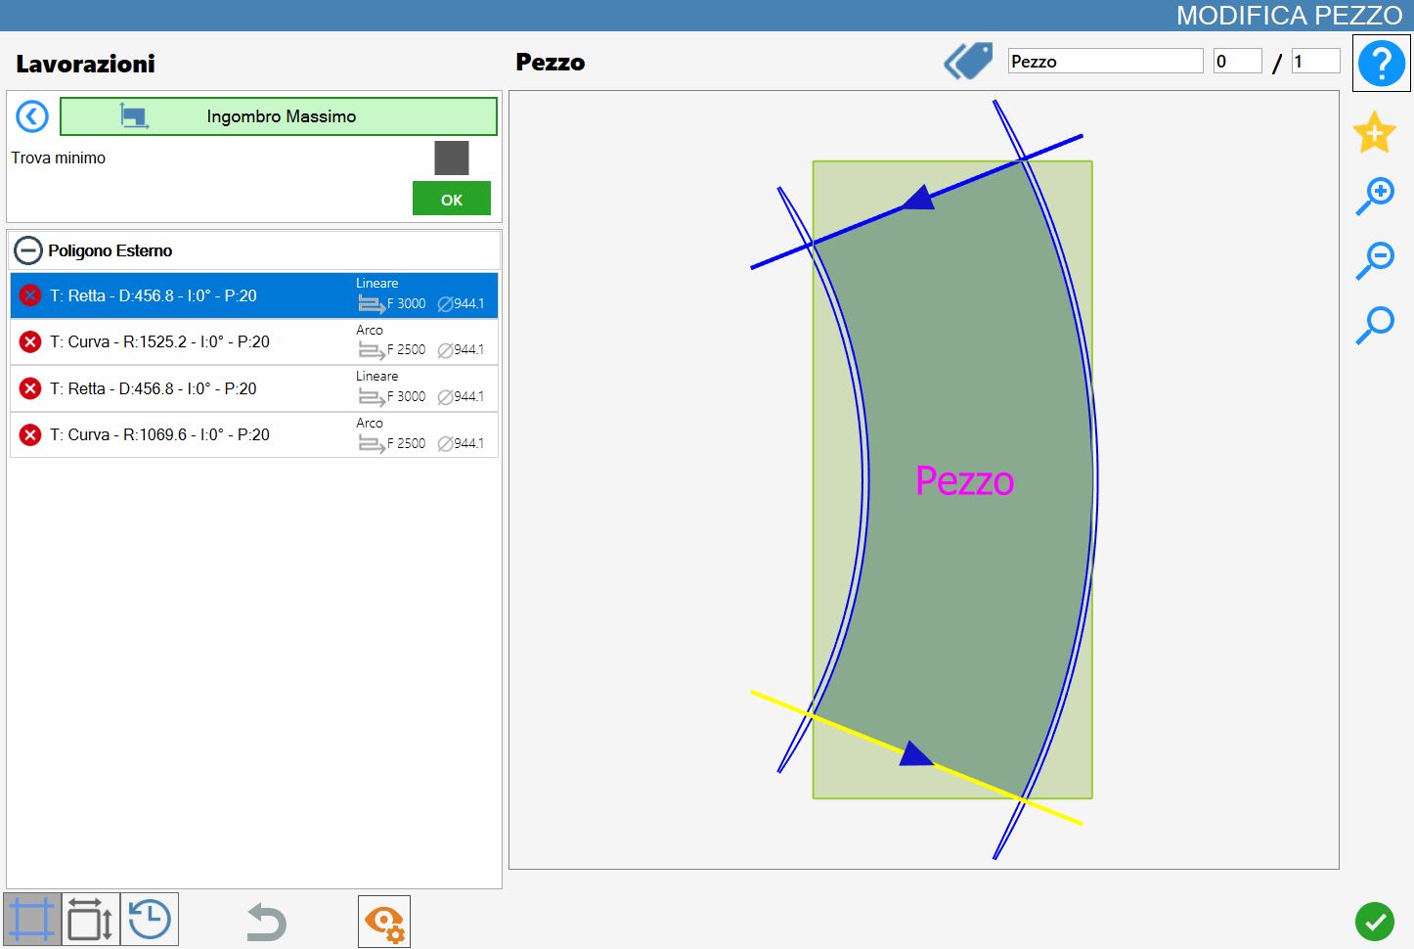
Task: Delete the Curva R:1069.6 row
Action: click(30, 434)
